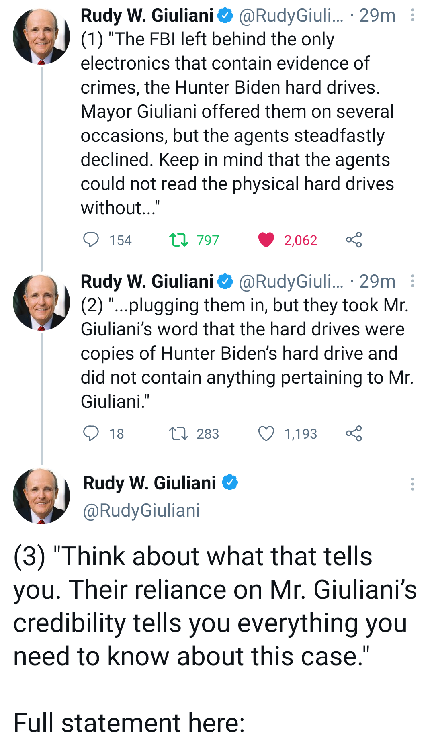The width and height of the screenshot is (434, 740).
Task: Share the second tweet
Action: point(354,433)
